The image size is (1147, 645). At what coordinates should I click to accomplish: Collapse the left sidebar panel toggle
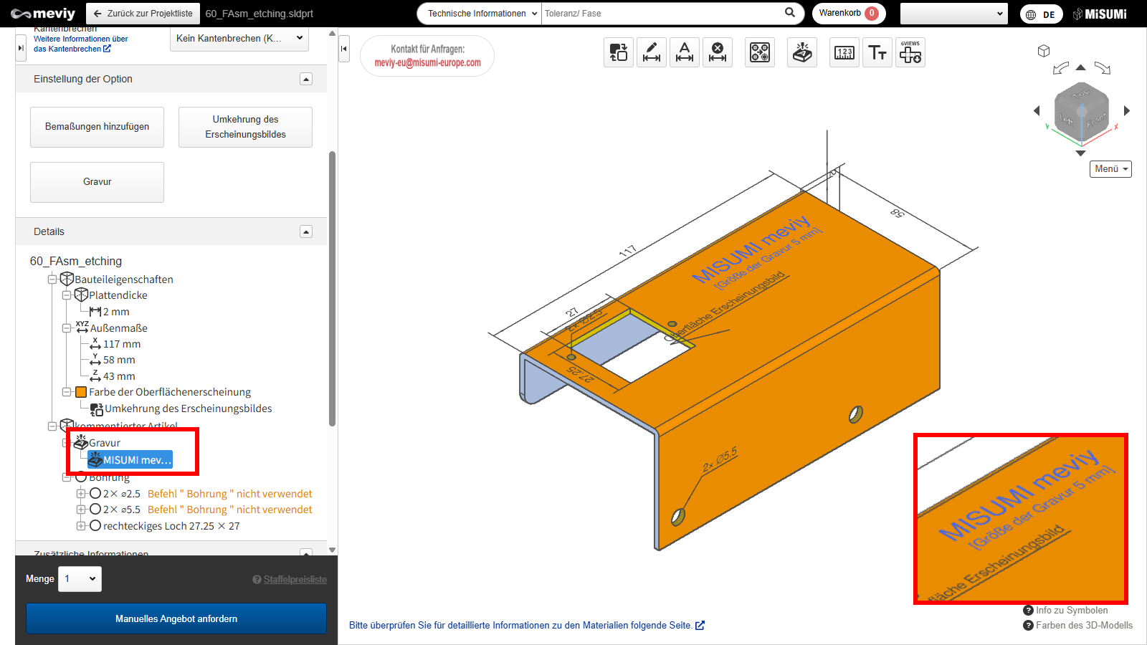[344, 49]
